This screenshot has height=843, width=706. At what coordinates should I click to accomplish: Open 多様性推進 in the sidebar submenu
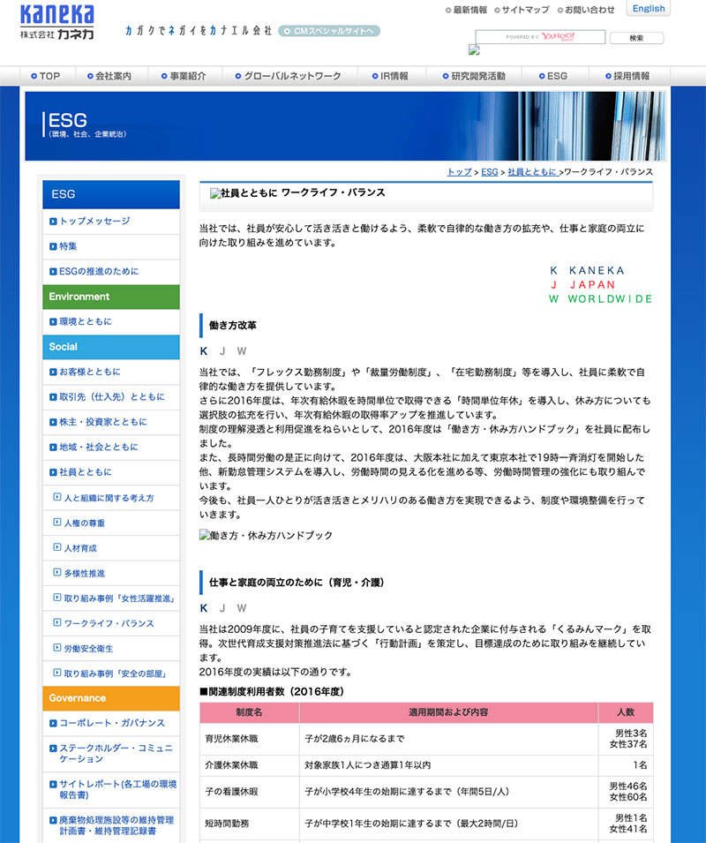(x=85, y=574)
